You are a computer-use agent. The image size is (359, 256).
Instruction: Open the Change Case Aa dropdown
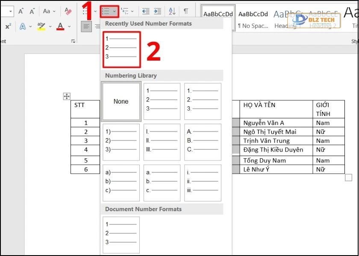click(49, 11)
